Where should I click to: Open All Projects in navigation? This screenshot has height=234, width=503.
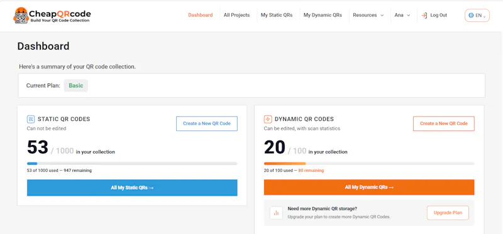coord(236,15)
